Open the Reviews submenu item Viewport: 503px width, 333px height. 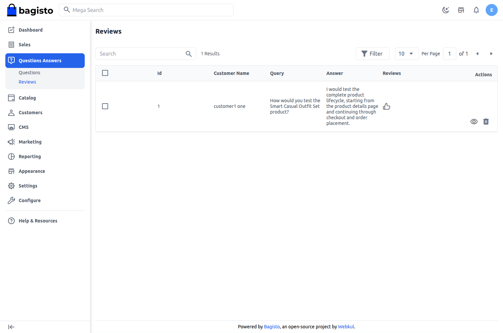click(27, 82)
